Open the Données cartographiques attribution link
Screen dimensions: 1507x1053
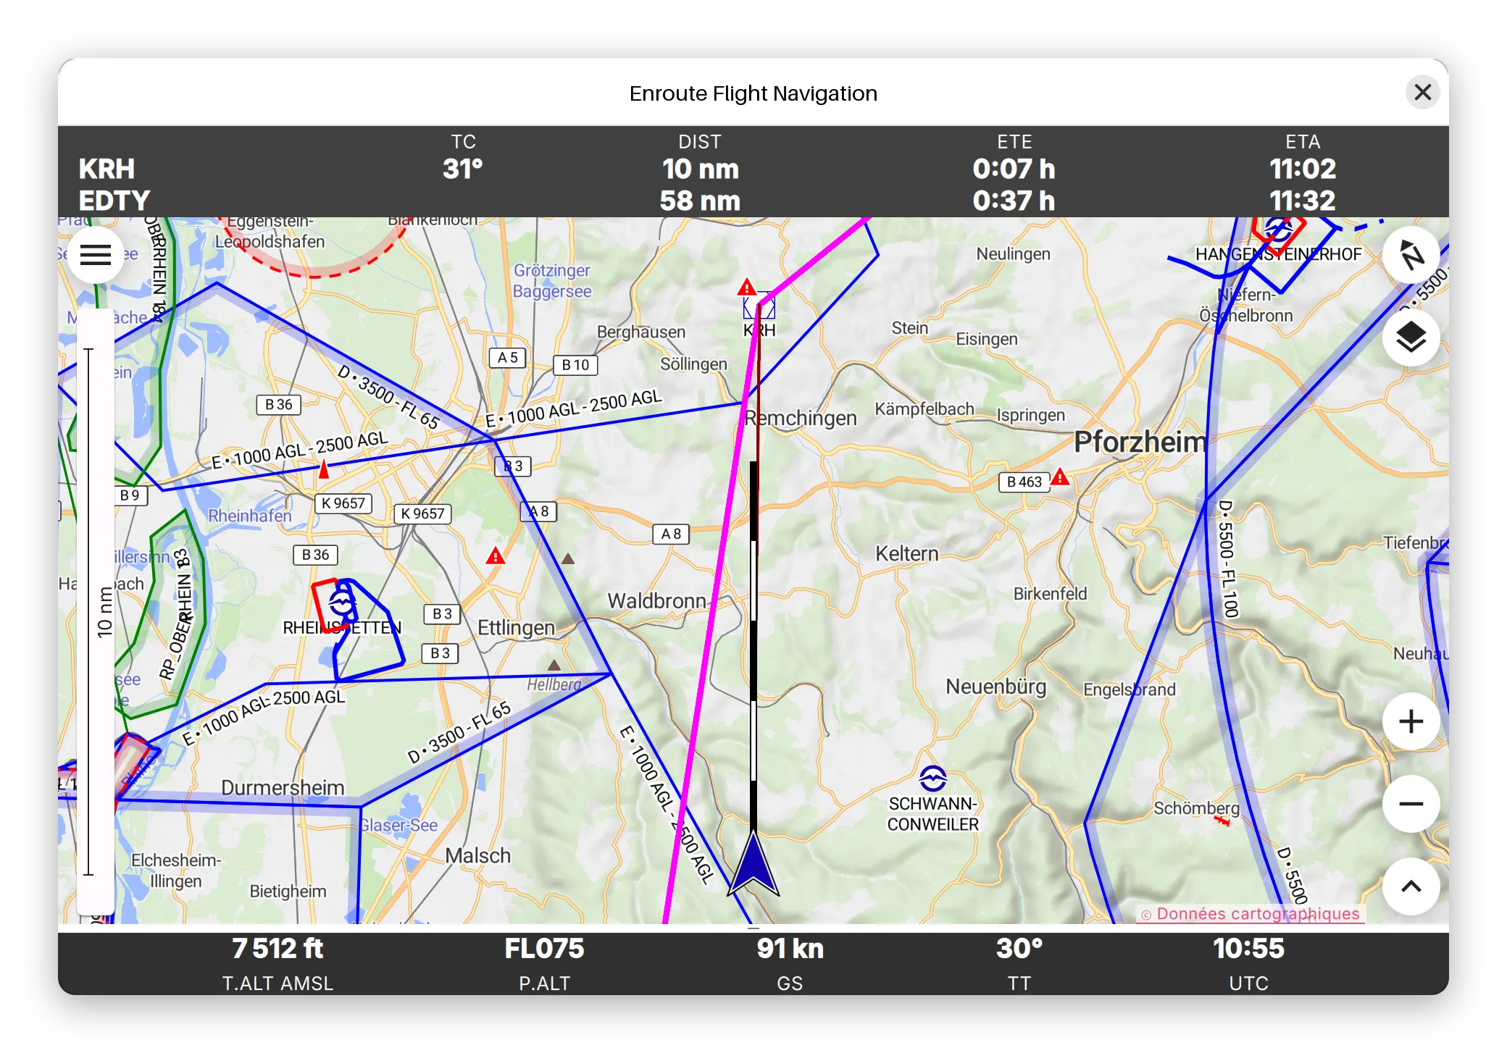click(x=1251, y=913)
